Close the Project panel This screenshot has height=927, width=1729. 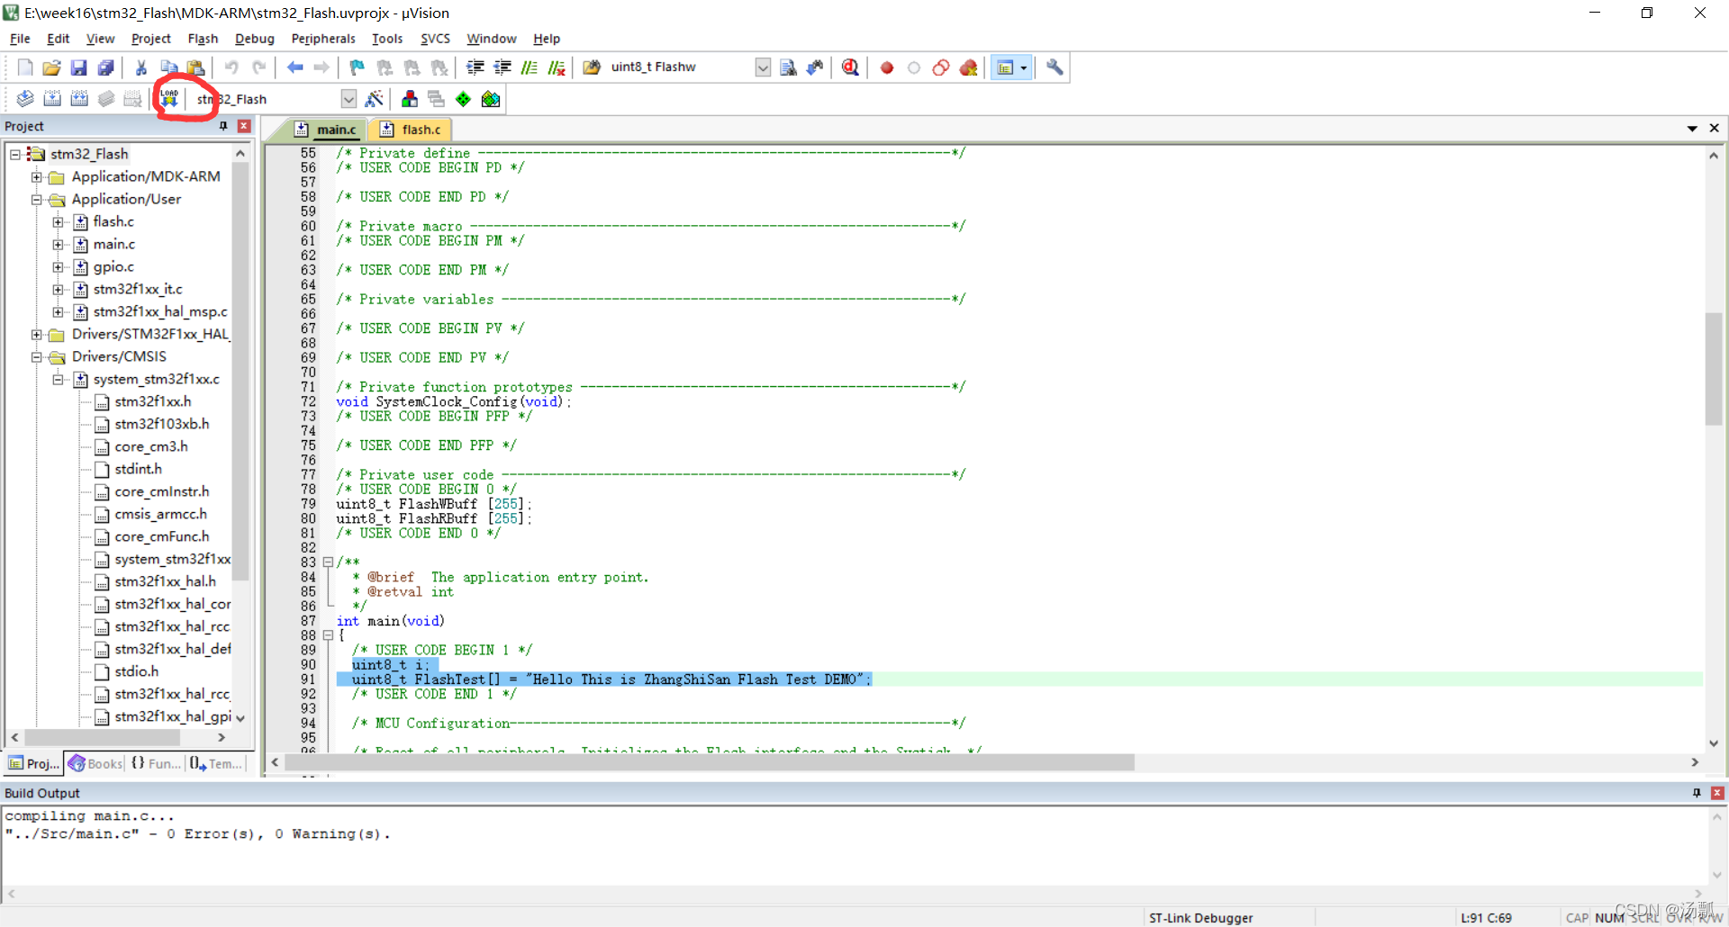(x=243, y=126)
